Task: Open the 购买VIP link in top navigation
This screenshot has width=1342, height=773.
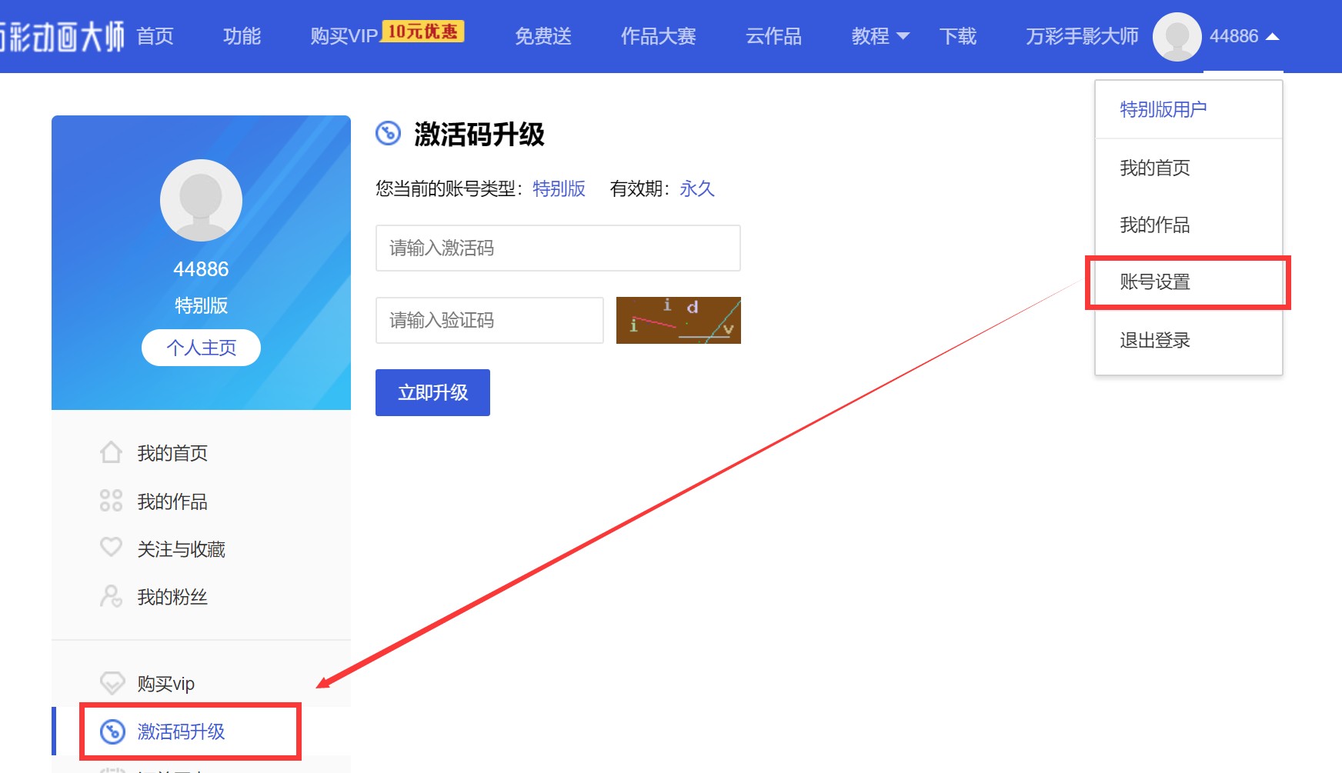Action: tap(344, 36)
